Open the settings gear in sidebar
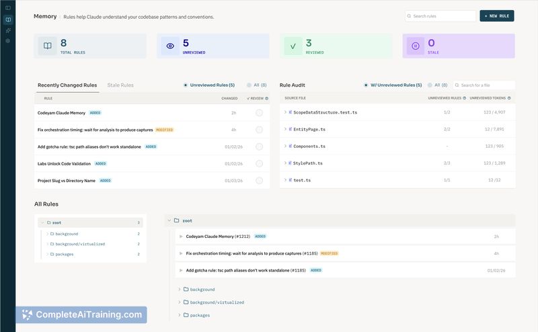This screenshot has height=332, width=538. (7, 41)
